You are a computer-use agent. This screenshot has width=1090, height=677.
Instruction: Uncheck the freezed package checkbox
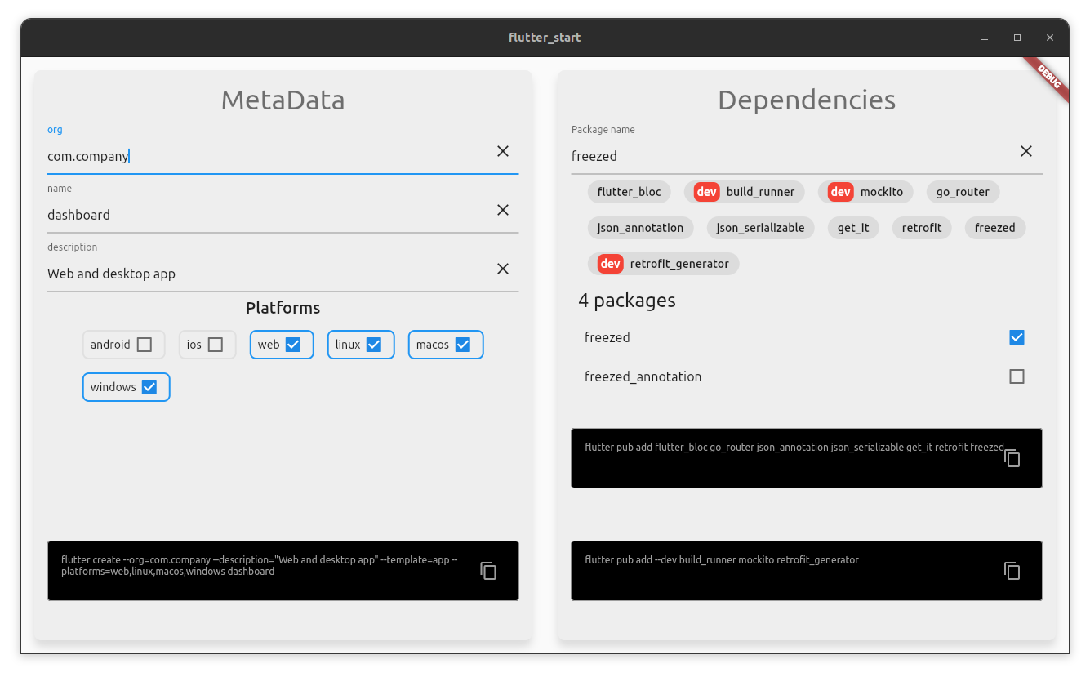1017,337
